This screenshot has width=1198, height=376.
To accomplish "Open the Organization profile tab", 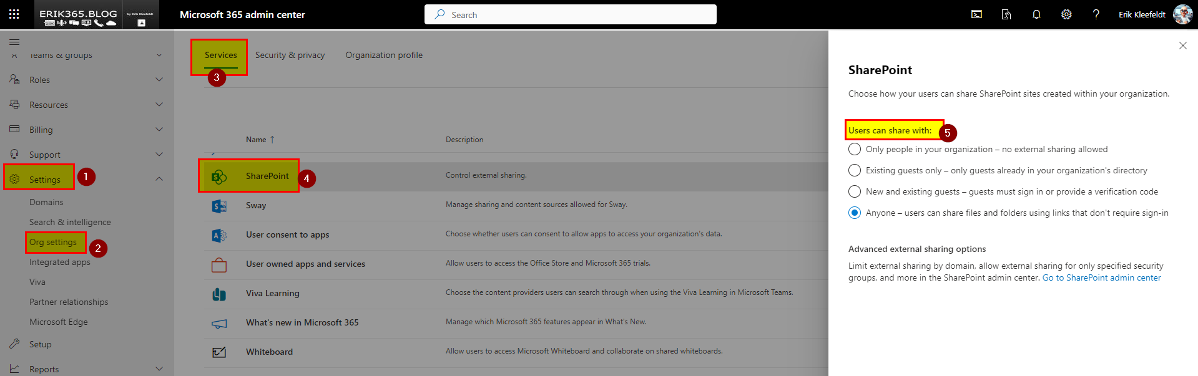I will click(384, 55).
